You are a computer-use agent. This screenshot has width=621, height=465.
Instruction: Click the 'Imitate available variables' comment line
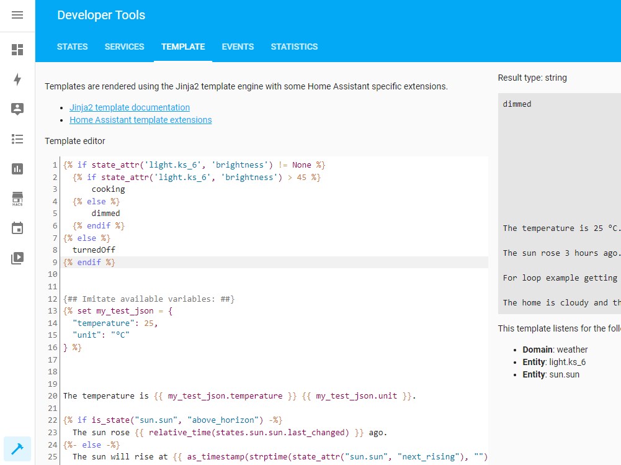149,299
